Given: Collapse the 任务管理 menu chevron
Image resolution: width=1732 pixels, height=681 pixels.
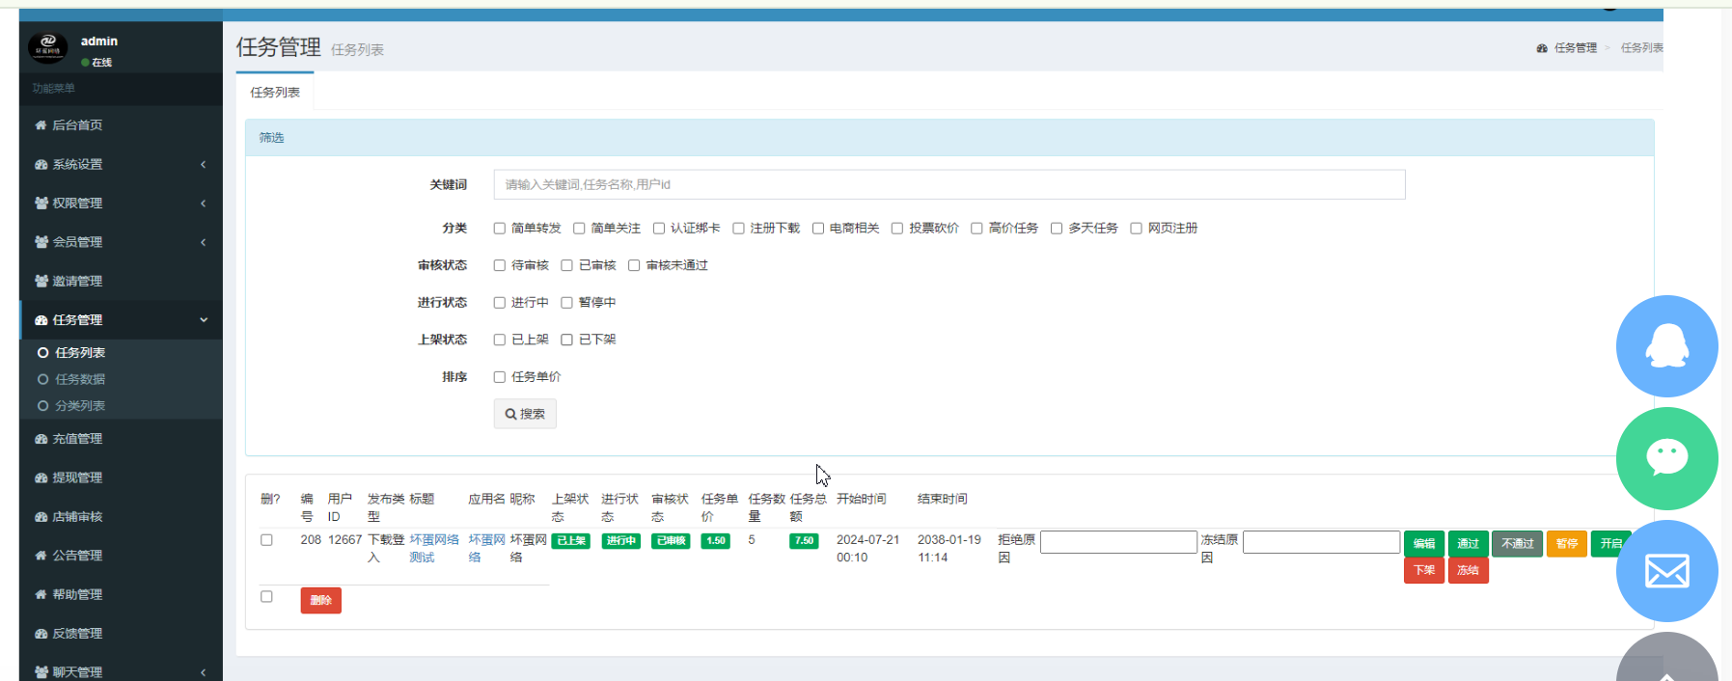Looking at the screenshot, I should (204, 320).
